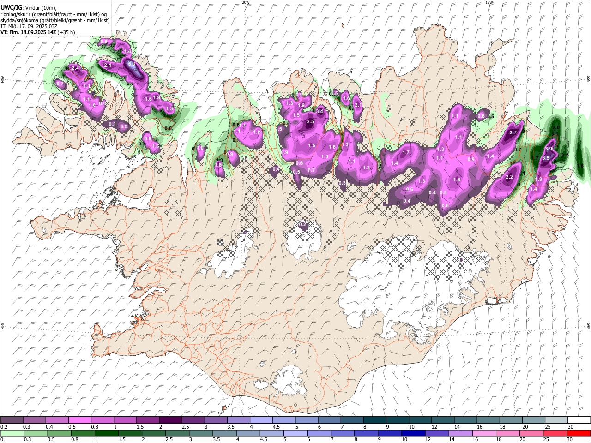Click the 0.5 medium green swatch in the lower legend row
Screen dimensions: 591x443
click(x=59, y=433)
